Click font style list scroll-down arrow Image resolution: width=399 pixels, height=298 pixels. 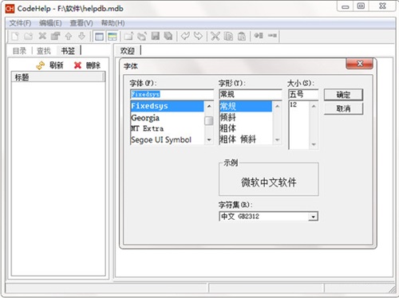coord(277,139)
